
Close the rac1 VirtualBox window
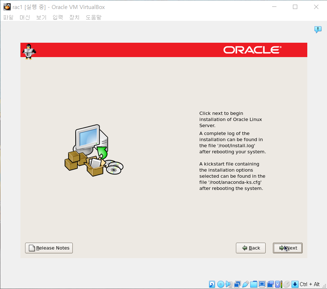316,7
